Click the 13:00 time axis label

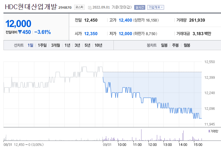[168, 145]
